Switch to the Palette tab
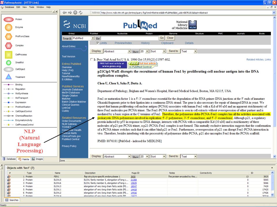This screenshot has width=277, height=207. pos(24,159)
